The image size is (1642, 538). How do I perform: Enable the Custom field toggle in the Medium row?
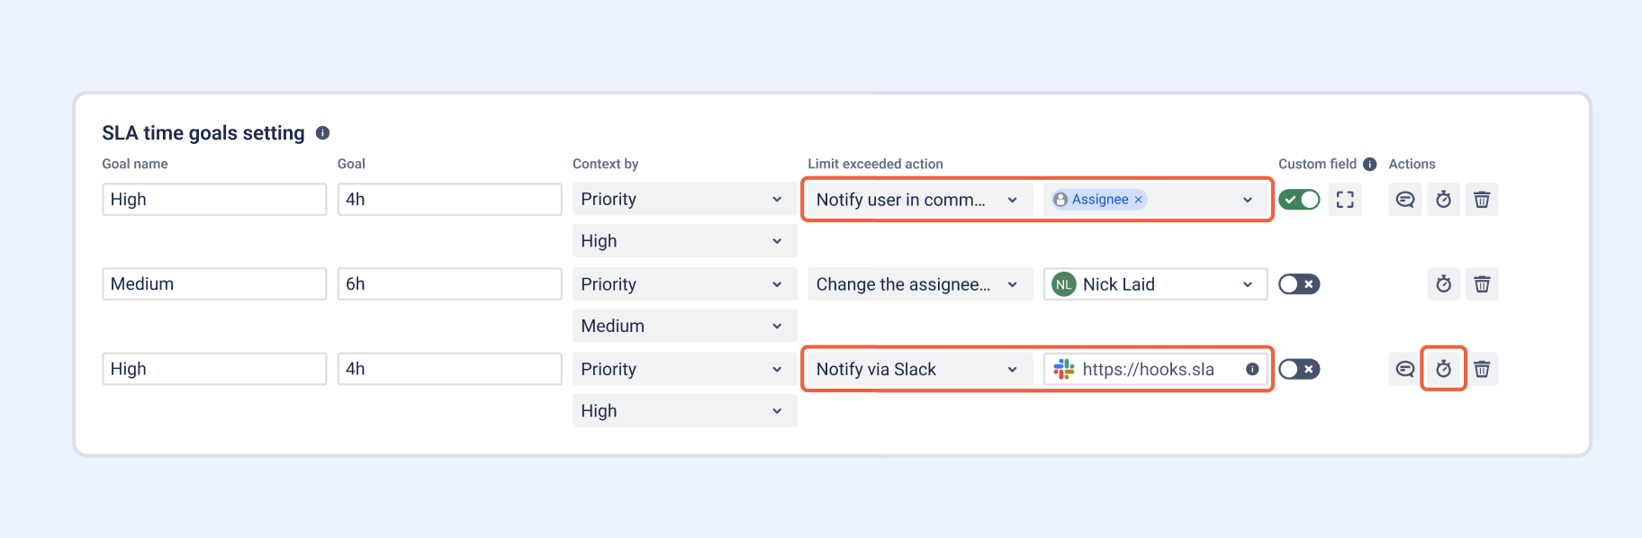point(1299,284)
